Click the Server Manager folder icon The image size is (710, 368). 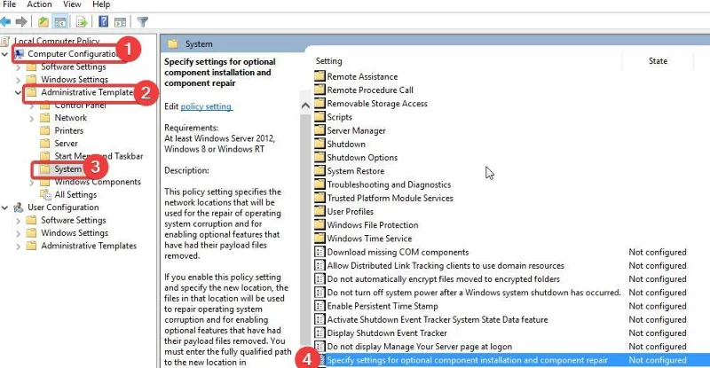pos(319,130)
